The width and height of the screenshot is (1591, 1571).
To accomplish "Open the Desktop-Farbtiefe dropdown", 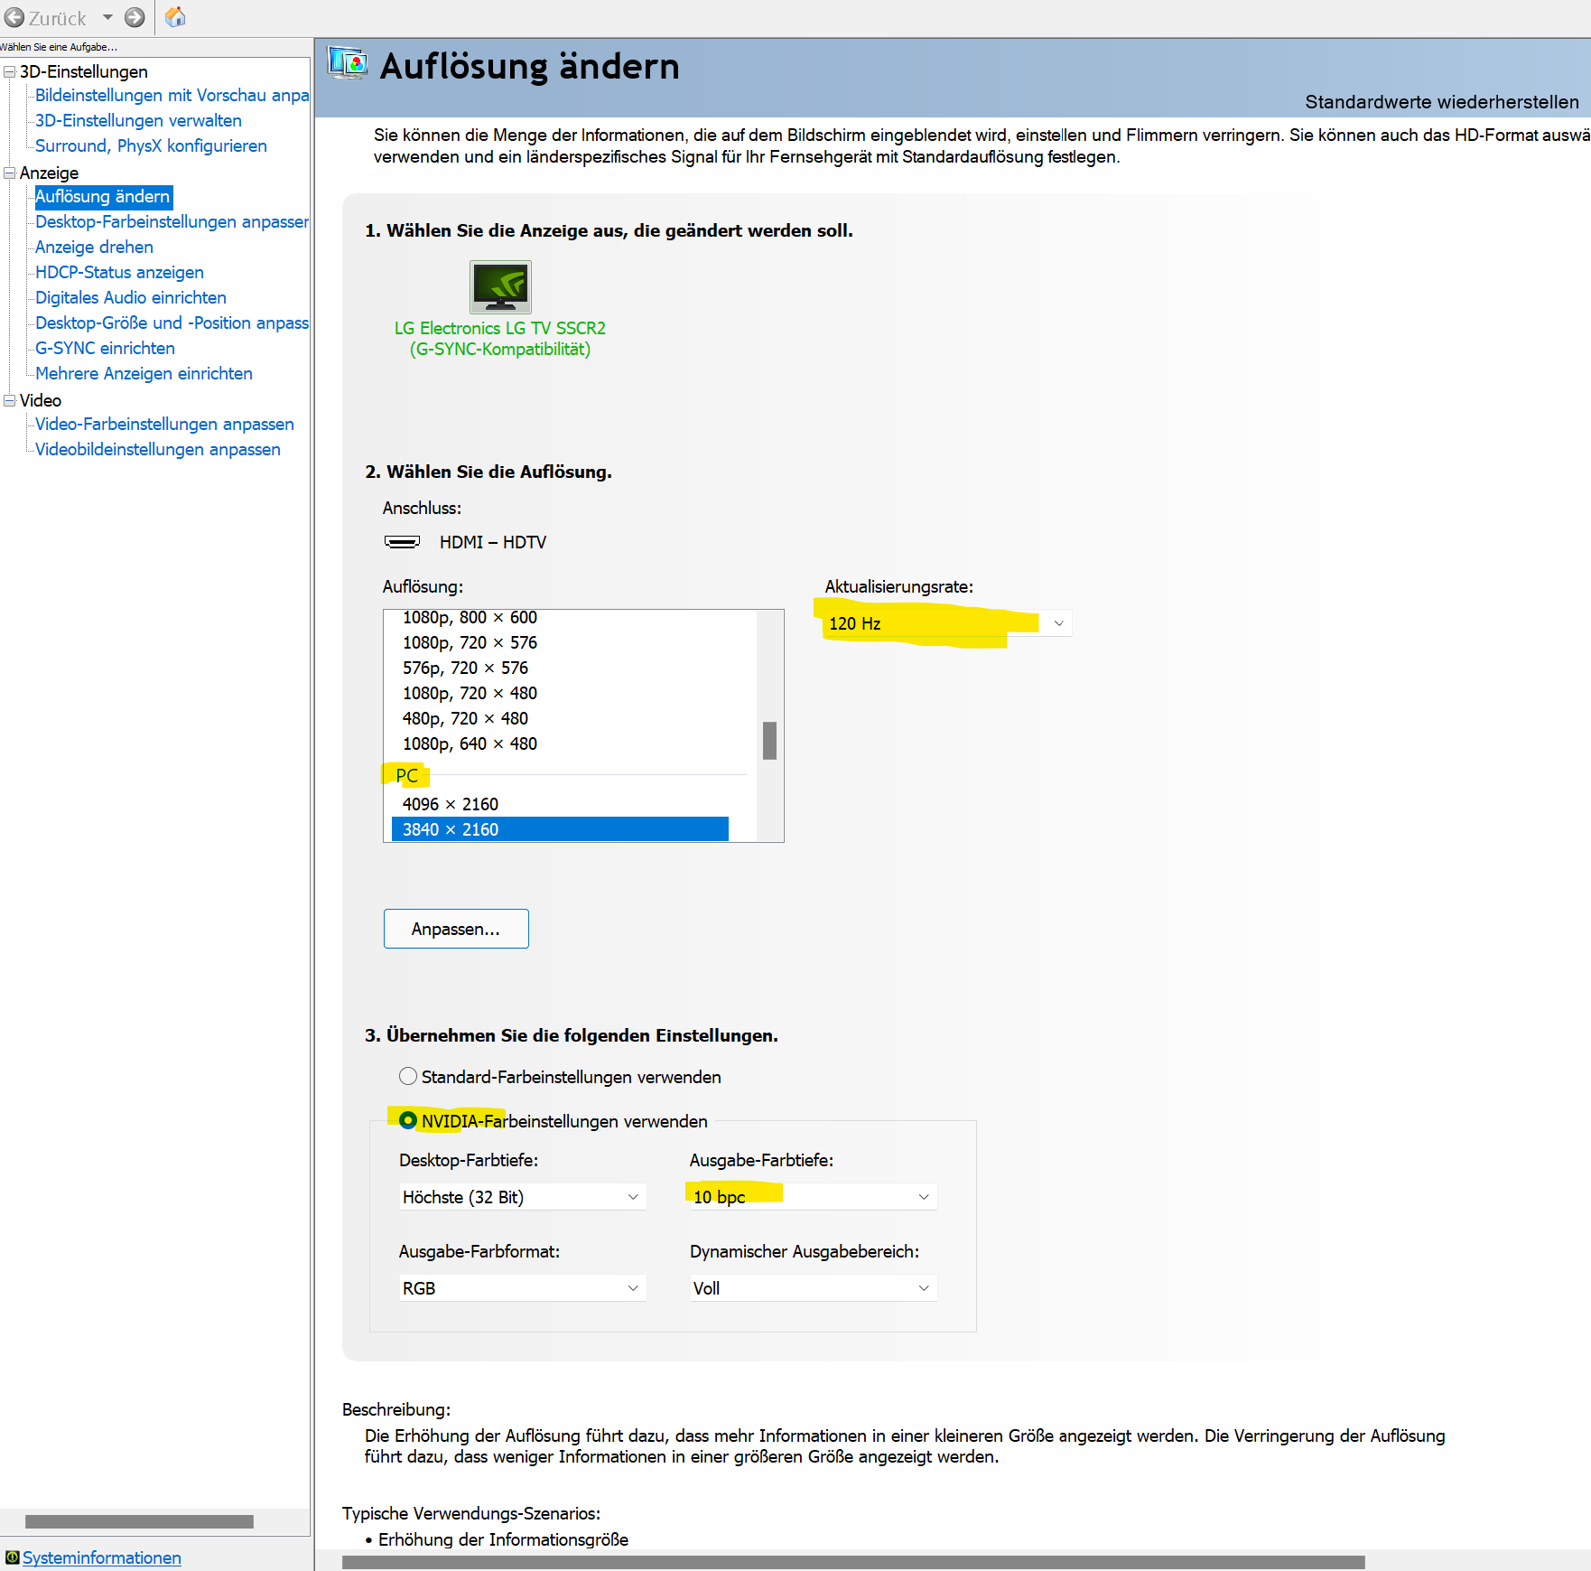I will (523, 1197).
